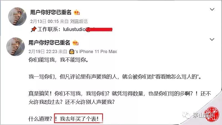Viewport: 222px width, 125px height.
Task: Click the luliustudio contact email text
Action: coord(74,29)
